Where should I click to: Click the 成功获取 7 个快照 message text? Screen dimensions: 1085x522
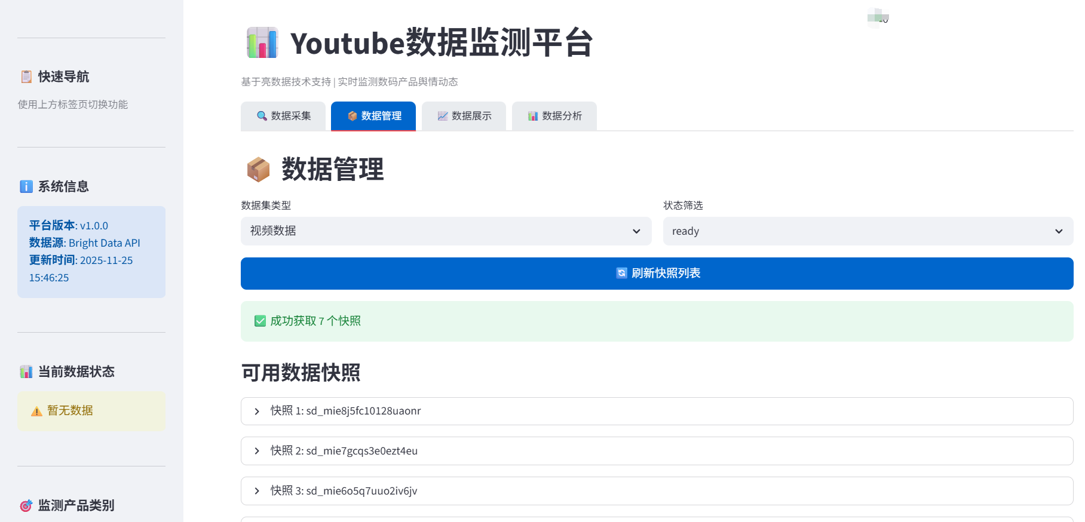[315, 321]
